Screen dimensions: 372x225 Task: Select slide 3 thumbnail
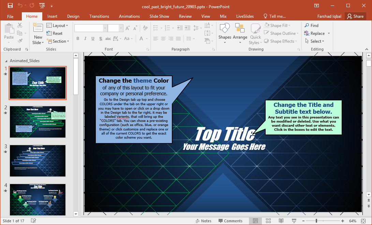coord(38,161)
